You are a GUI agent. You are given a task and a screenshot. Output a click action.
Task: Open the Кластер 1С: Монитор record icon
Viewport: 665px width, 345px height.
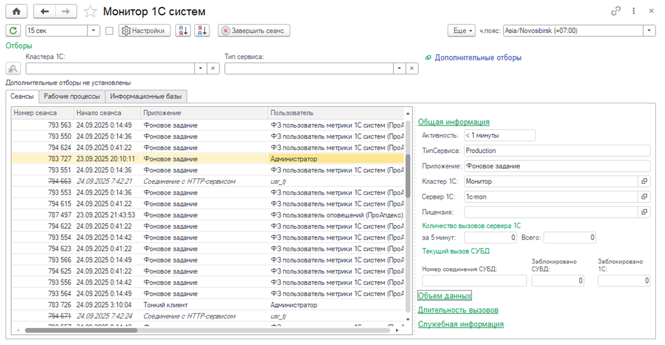point(644,181)
